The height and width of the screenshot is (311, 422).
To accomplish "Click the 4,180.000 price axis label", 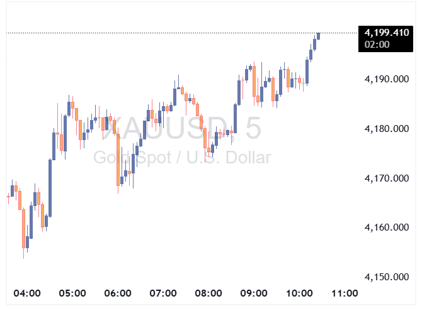I will click(x=387, y=129).
